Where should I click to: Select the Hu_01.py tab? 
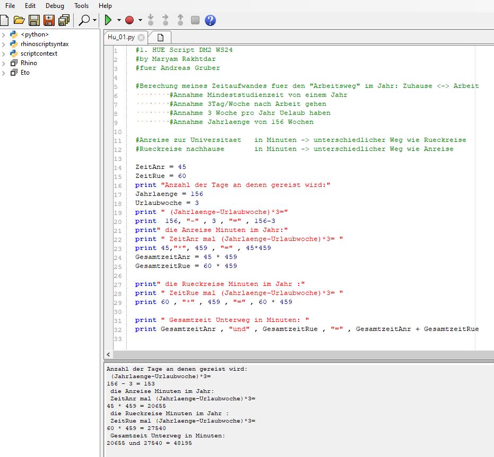121,37
